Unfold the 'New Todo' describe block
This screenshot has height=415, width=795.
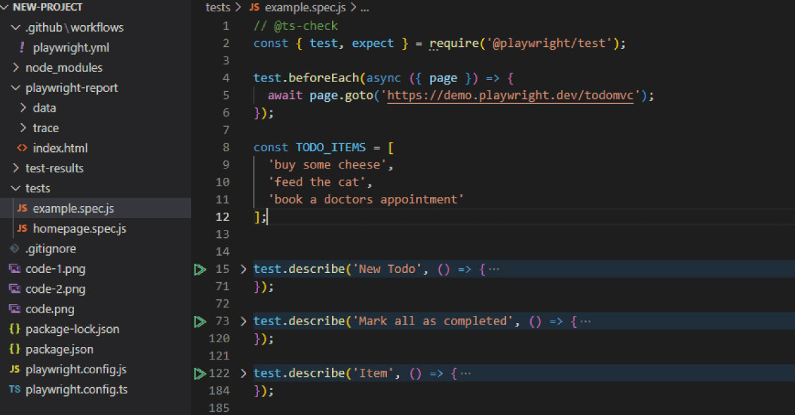coord(243,270)
